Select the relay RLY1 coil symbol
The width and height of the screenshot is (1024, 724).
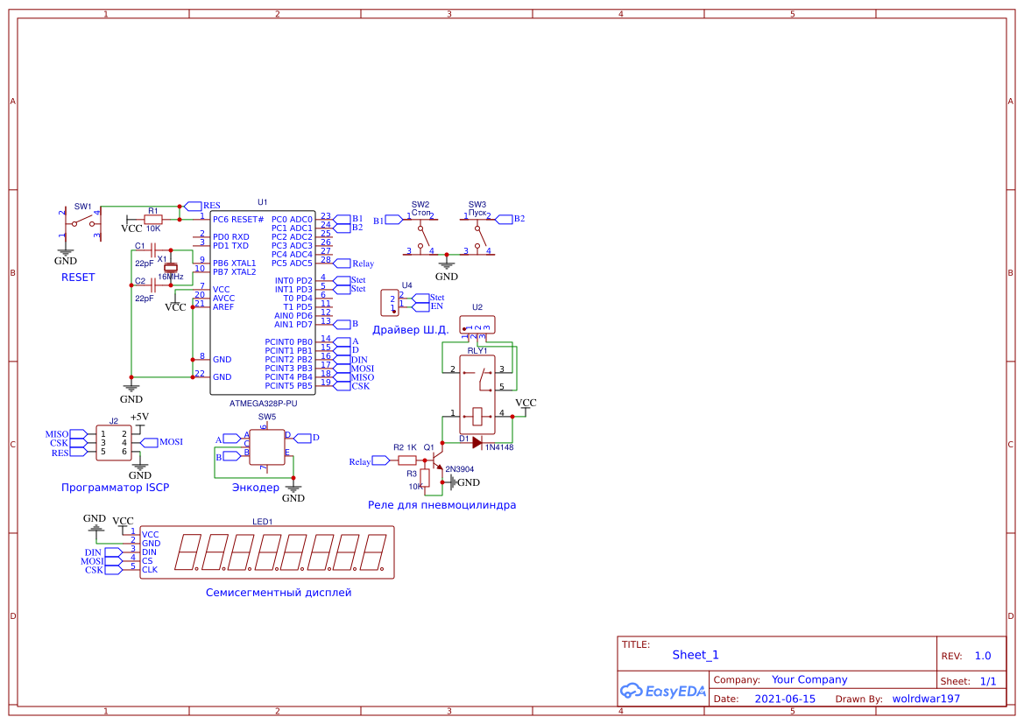pos(476,417)
